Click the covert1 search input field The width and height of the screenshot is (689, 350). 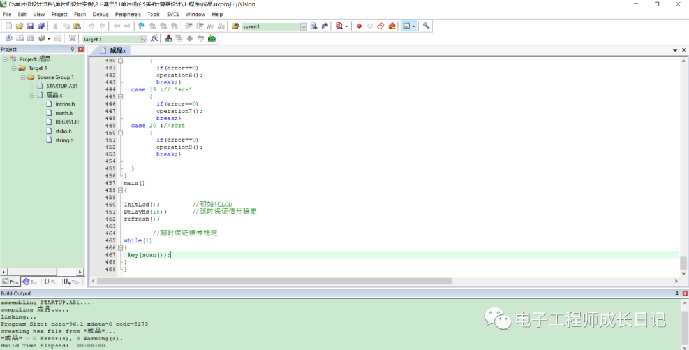271,27
